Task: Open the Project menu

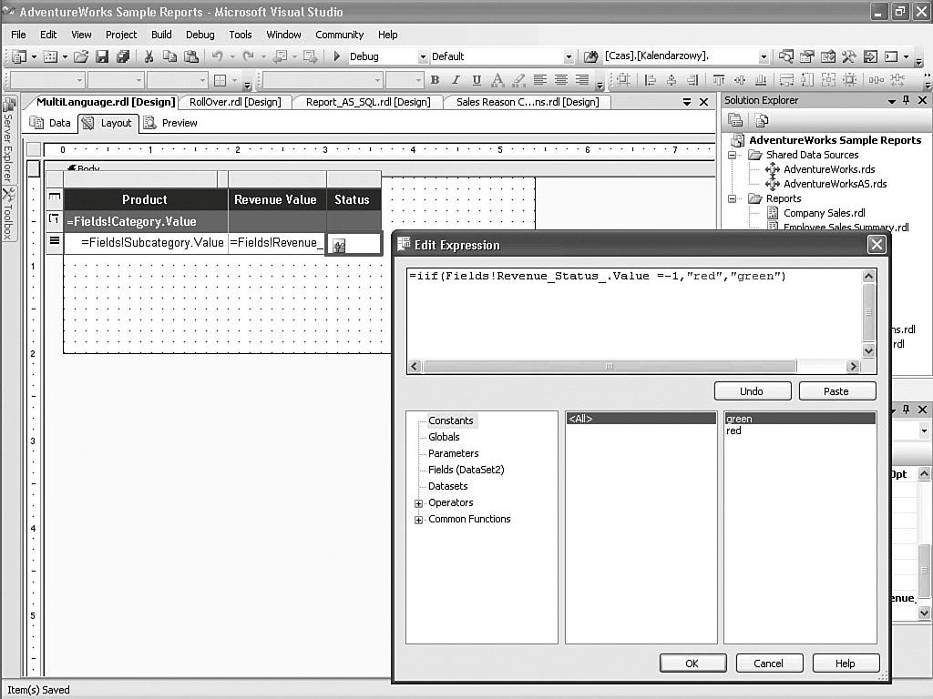Action: click(x=121, y=35)
